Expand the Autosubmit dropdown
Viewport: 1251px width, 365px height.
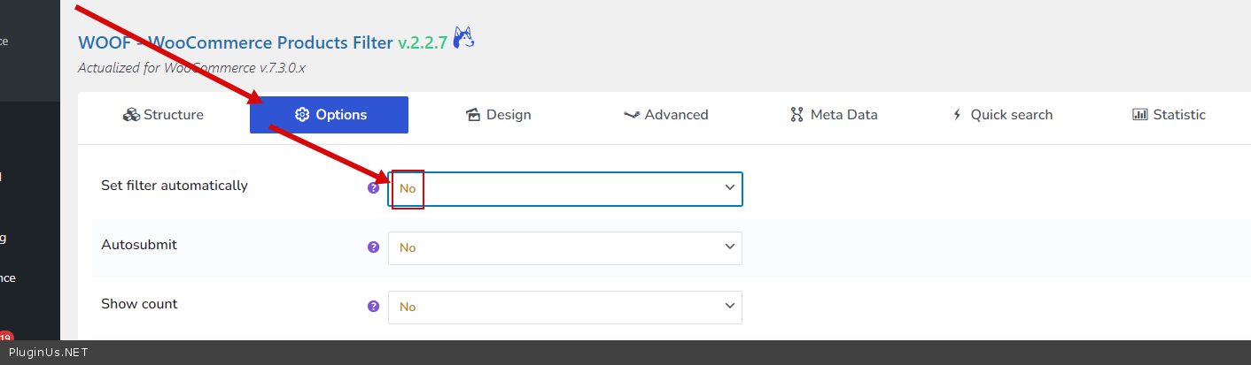point(565,247)
